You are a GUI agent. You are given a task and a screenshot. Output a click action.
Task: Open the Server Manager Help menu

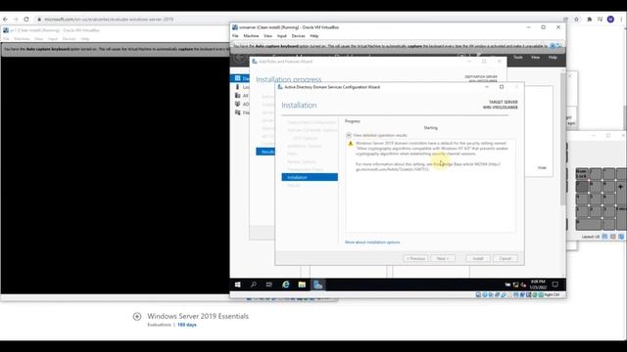553,58
